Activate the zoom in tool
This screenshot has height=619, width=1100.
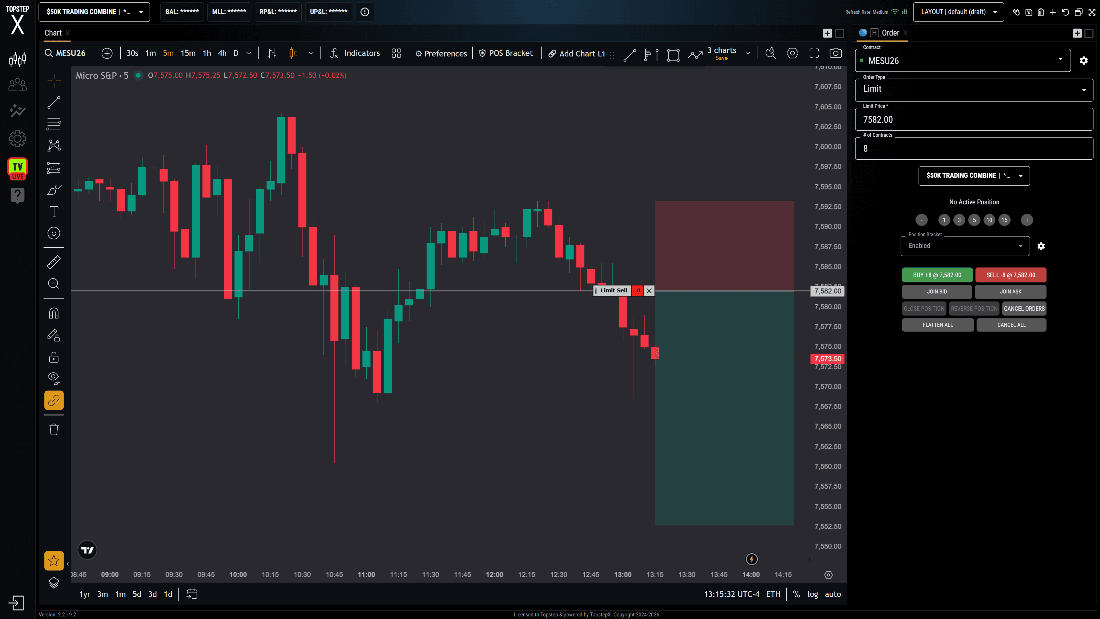coord(54,284)
